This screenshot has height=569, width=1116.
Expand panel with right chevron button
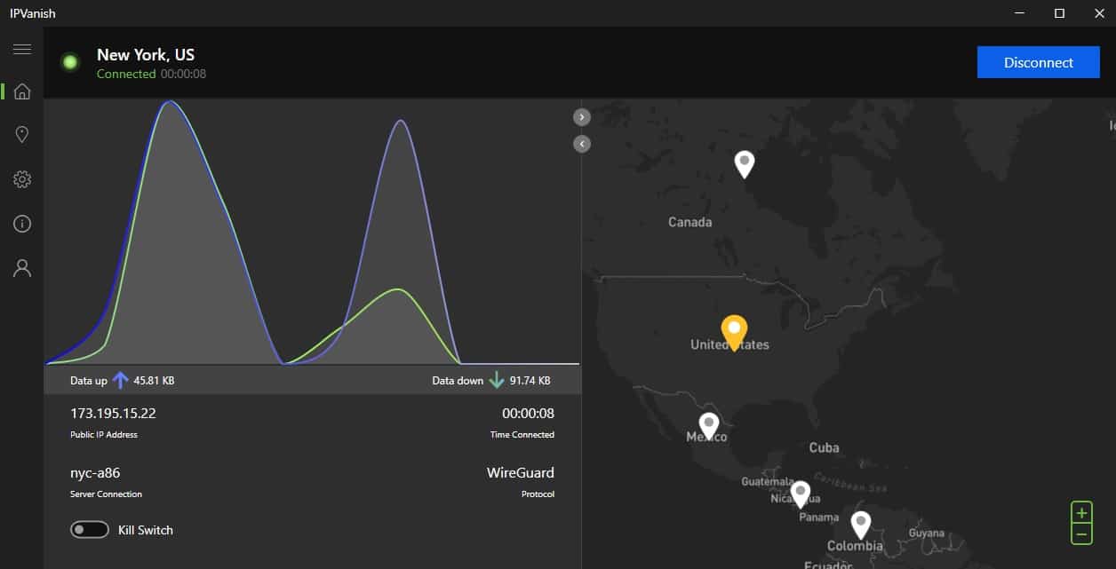pyautogui.click(x=582, y=116)
